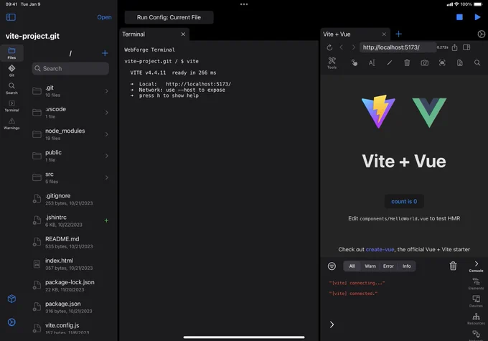Show All console messages

point(352,266)
